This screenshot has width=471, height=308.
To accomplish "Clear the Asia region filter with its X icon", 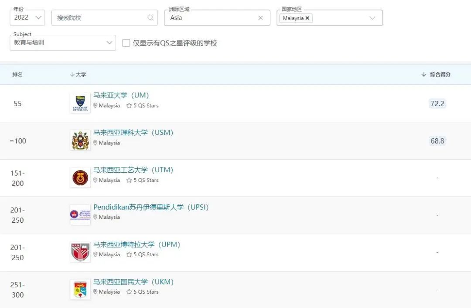I will point(260,18).
